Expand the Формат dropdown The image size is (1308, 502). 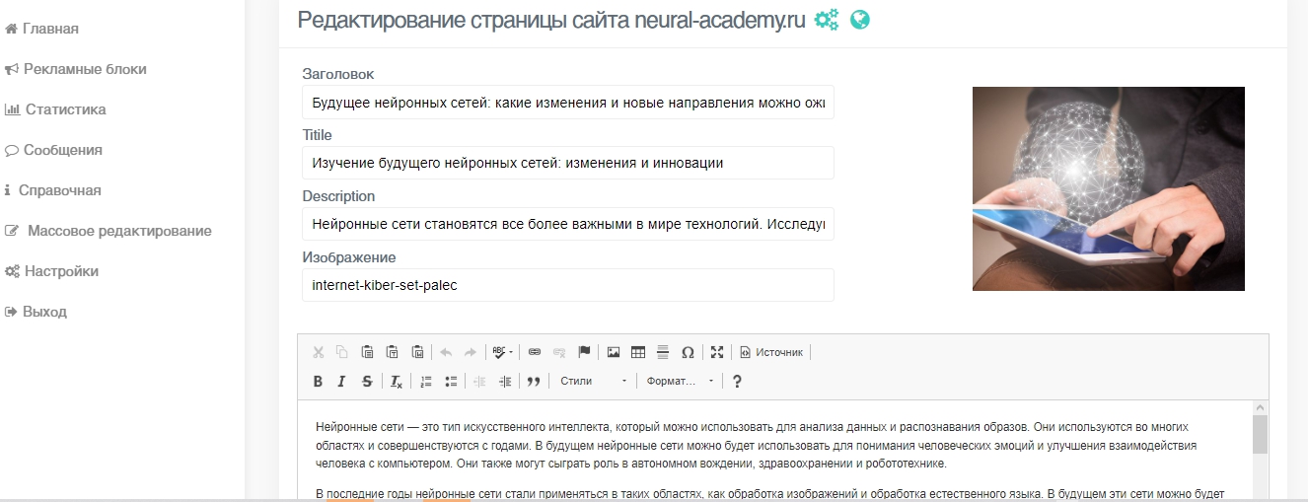(680, 382)
